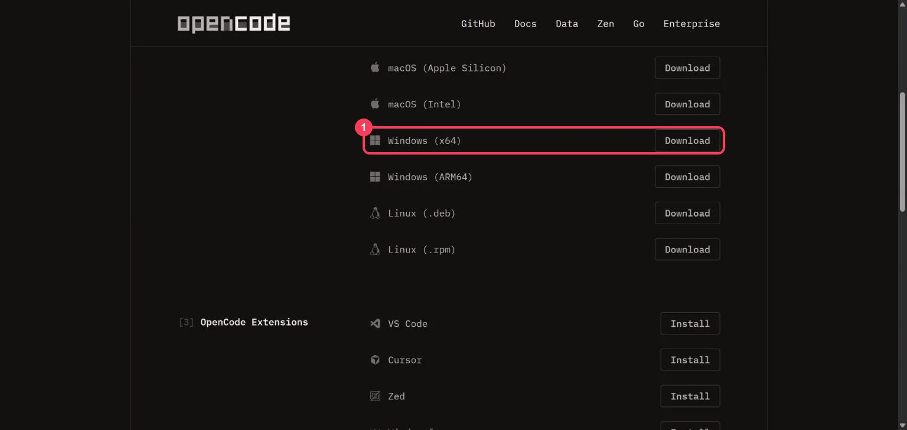Select Zen in the header navigation
The width and height of the screenshot is (907, 430).
point(606,24)
